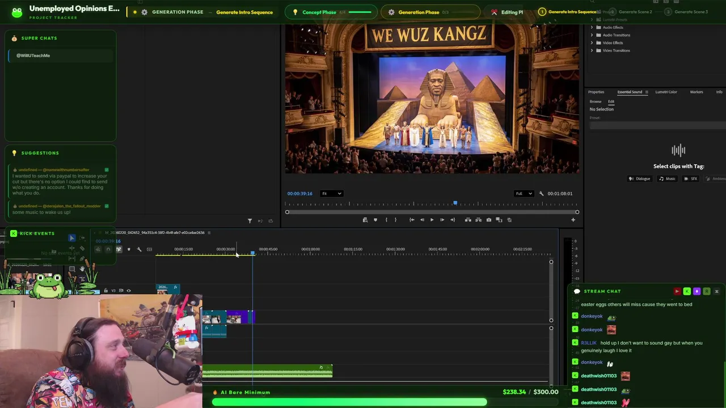Open Program Monitor wrench settings
This screenshot has height=408, width=726.
[x=541, y=194]
